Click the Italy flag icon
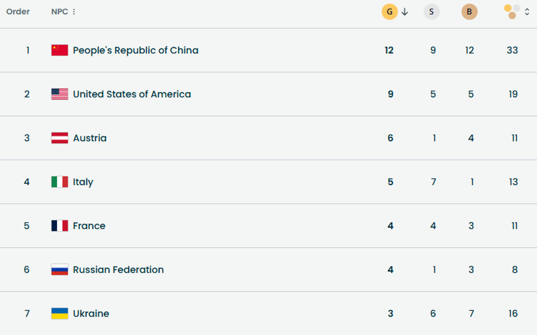The image size is (537, 335). 60,182
